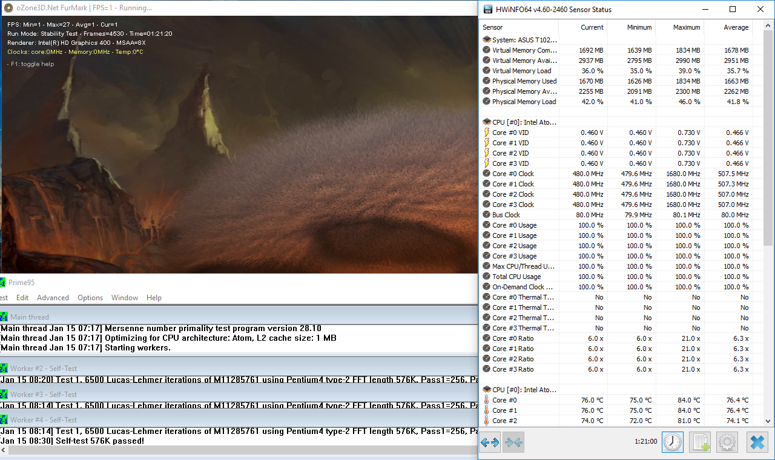Click the icon beside Core #0 Clock

487,174
